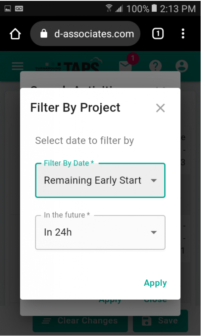Viewport: 201px width, 336px height.
Task: Tap the padlock site security icon
Action: tap(44, 33)
